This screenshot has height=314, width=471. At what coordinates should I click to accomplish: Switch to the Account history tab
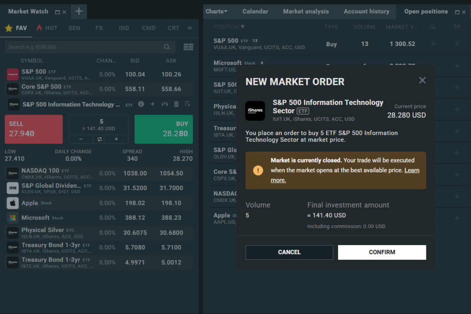pyautogui.click(x=366, y=11)
